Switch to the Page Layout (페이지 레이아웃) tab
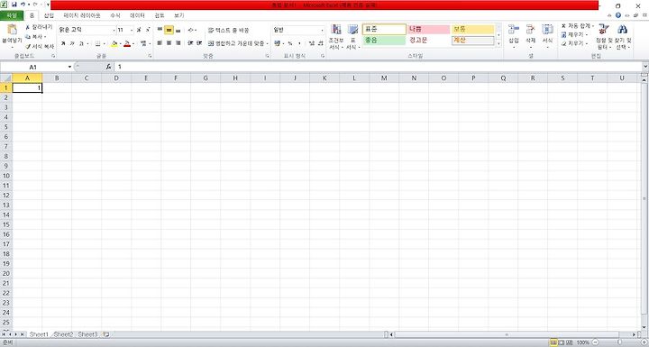Viewport: 649px width, 347px height. pyautogui.click(x=82, y=15)
